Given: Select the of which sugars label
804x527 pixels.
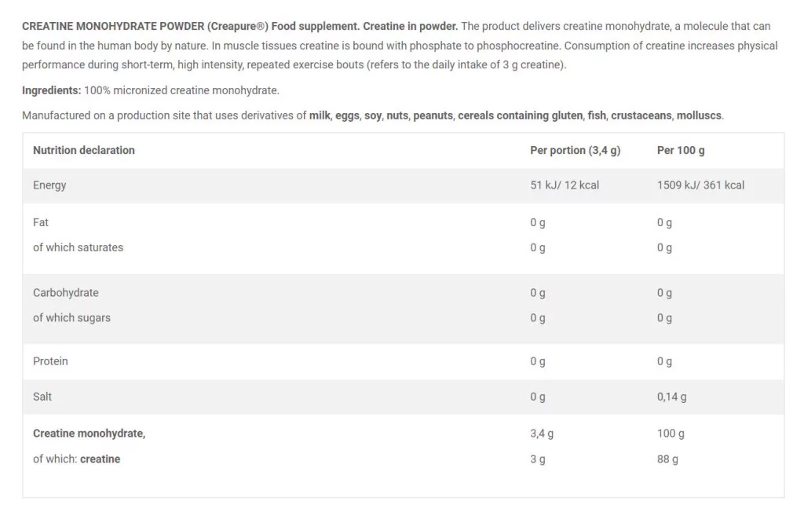Looking at the screenshot, I should click(x=71, y=318).
